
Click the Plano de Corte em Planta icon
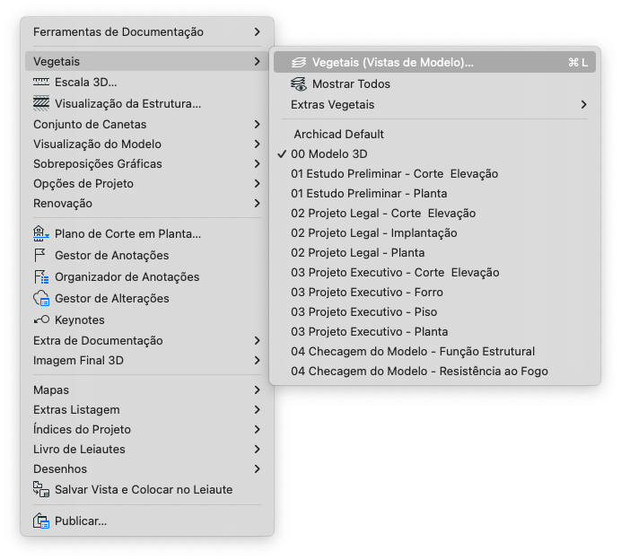(41, 233)
